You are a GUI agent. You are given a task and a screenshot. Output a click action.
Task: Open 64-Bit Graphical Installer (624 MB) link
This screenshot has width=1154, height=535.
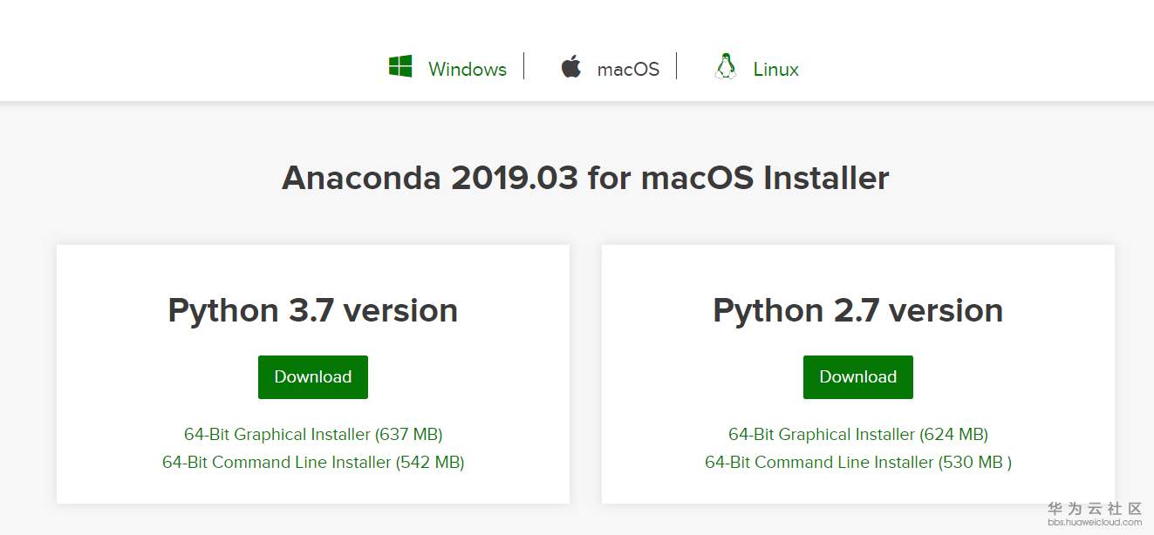[857, 434]
